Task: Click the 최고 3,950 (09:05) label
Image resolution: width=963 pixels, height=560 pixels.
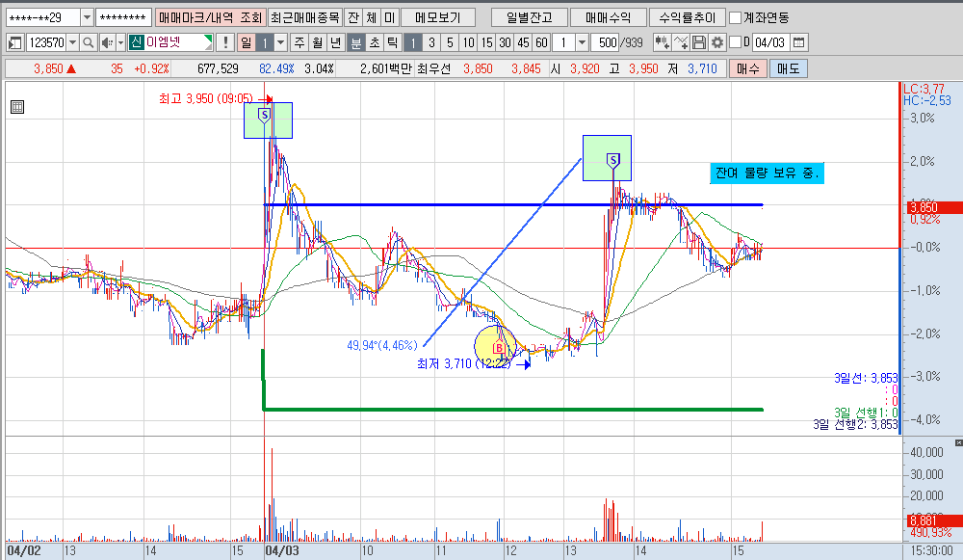Action: click(206, 98)
